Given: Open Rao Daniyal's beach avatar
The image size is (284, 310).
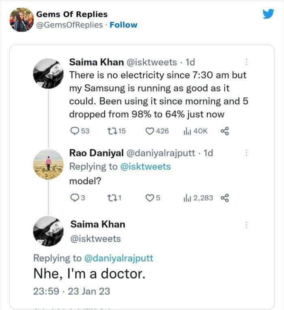Looking at the screenshot, I should [47, 164].
